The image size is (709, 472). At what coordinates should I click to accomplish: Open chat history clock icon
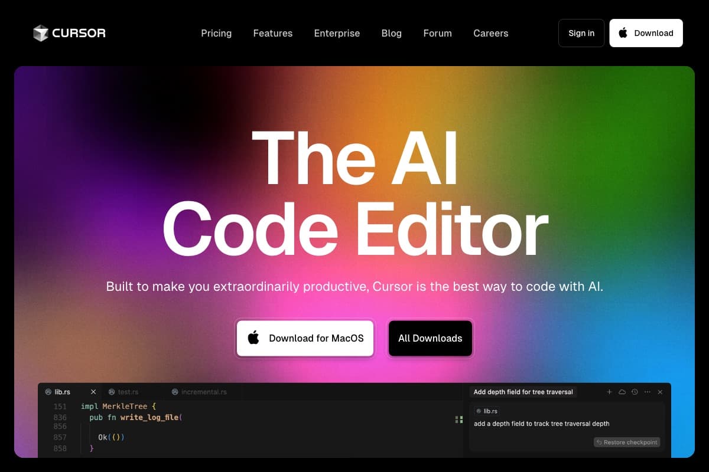pyautogui.click(x=635, y=392)
